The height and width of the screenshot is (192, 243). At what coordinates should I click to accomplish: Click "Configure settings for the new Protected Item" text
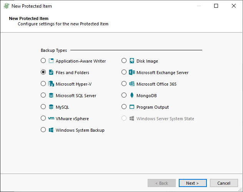(x=63, y=24)
